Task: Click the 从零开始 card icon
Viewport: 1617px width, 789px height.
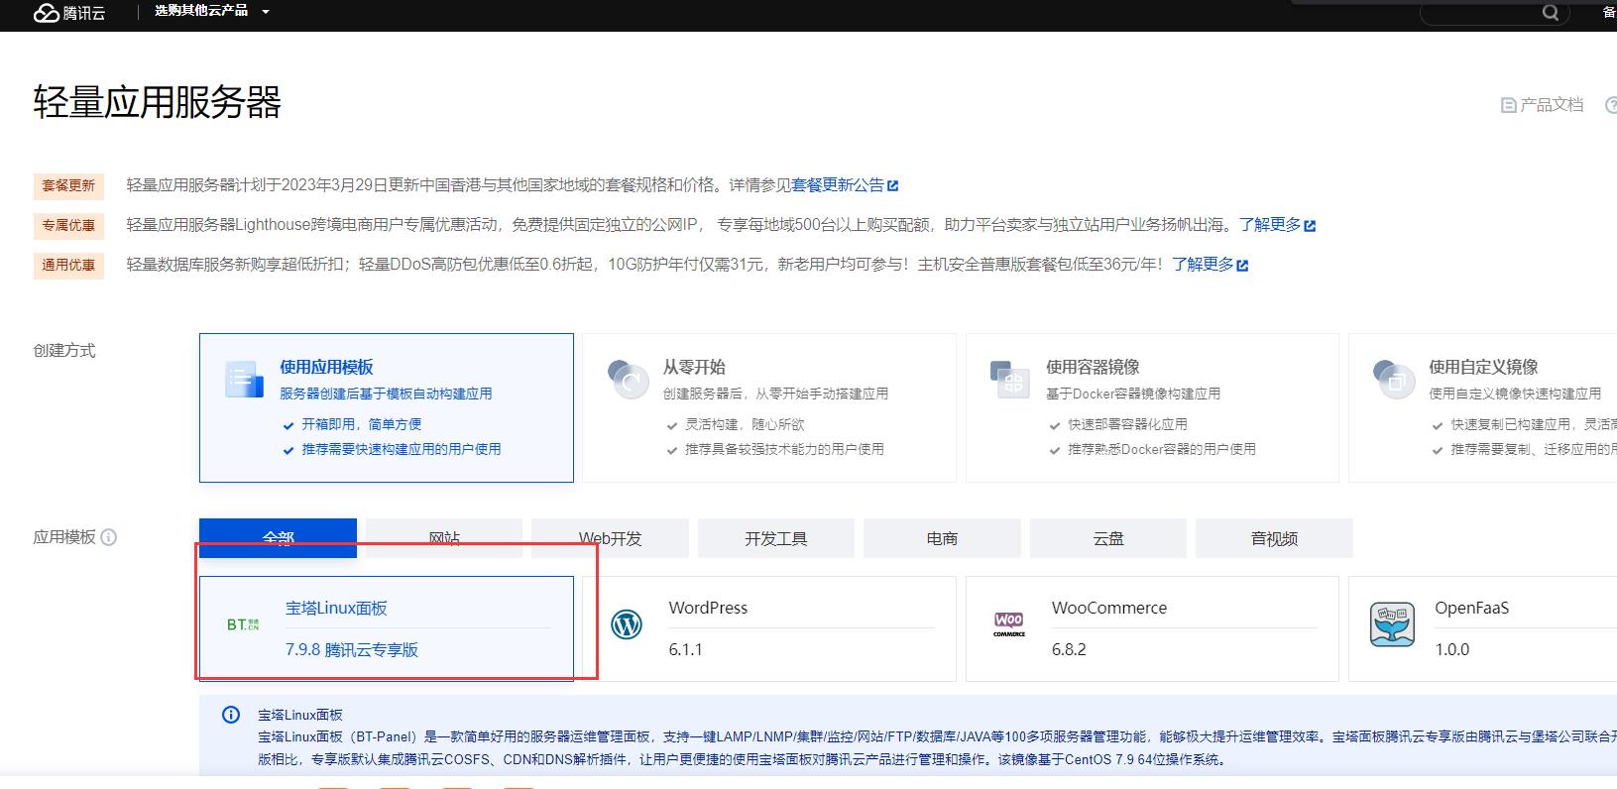Action: tap(628, 379)
